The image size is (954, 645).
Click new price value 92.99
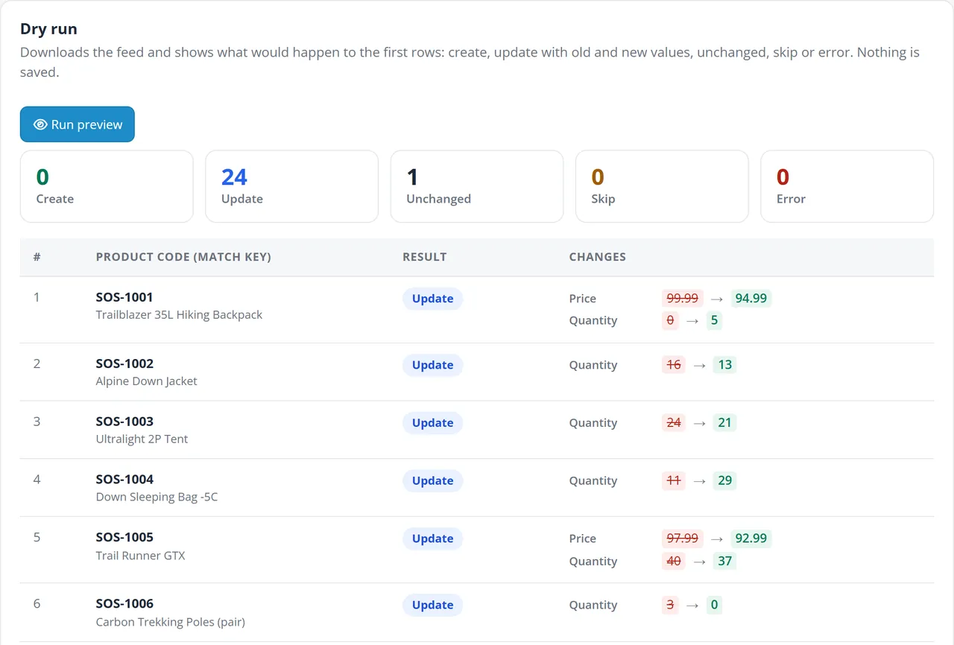coord(751,538)
